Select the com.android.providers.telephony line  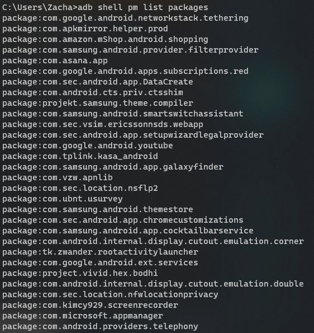click(x=100, y=326)
